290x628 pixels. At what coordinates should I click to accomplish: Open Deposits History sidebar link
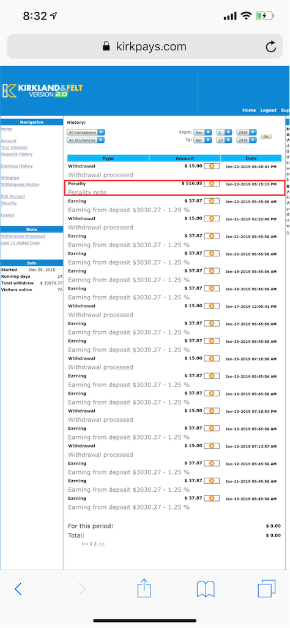(17, 154)
